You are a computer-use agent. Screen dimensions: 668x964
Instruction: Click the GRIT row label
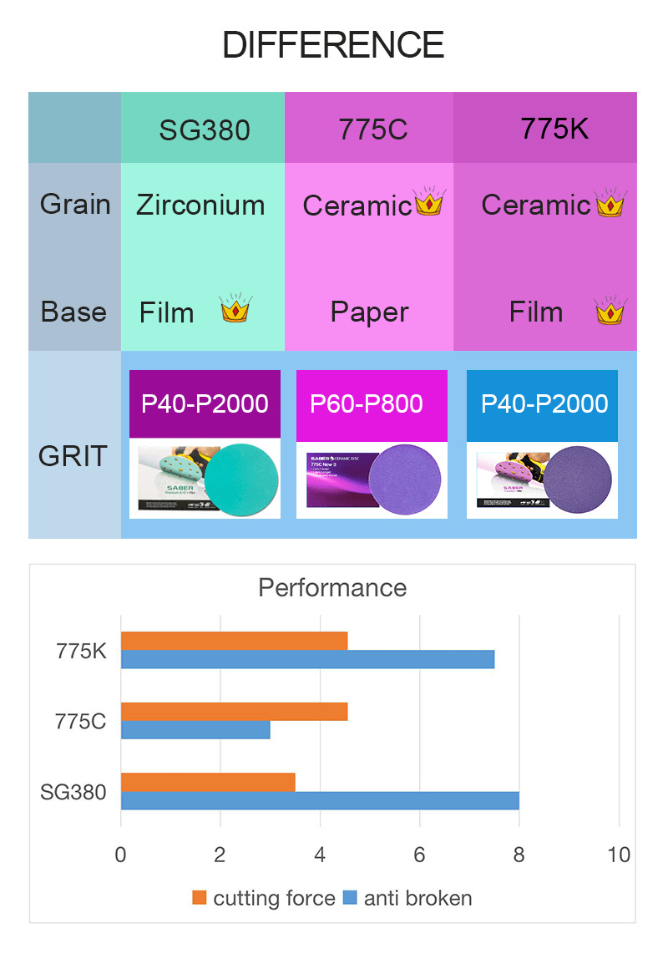tap(73, 456)
